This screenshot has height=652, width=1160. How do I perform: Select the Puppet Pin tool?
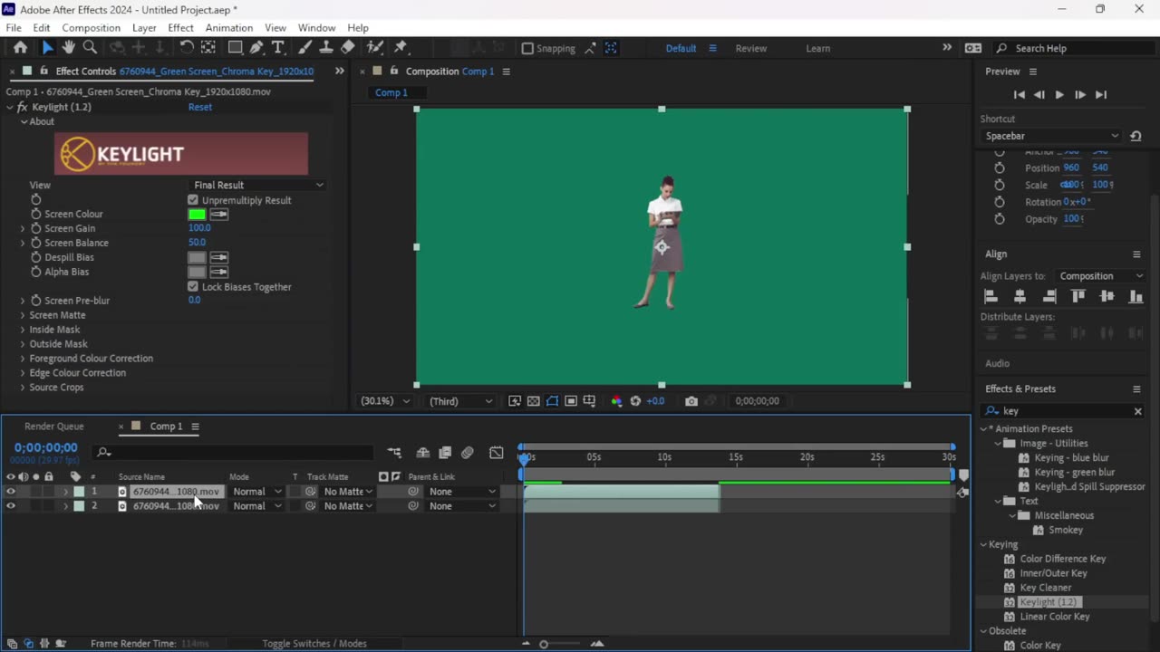pyautogui.click(x=401, y=48)
